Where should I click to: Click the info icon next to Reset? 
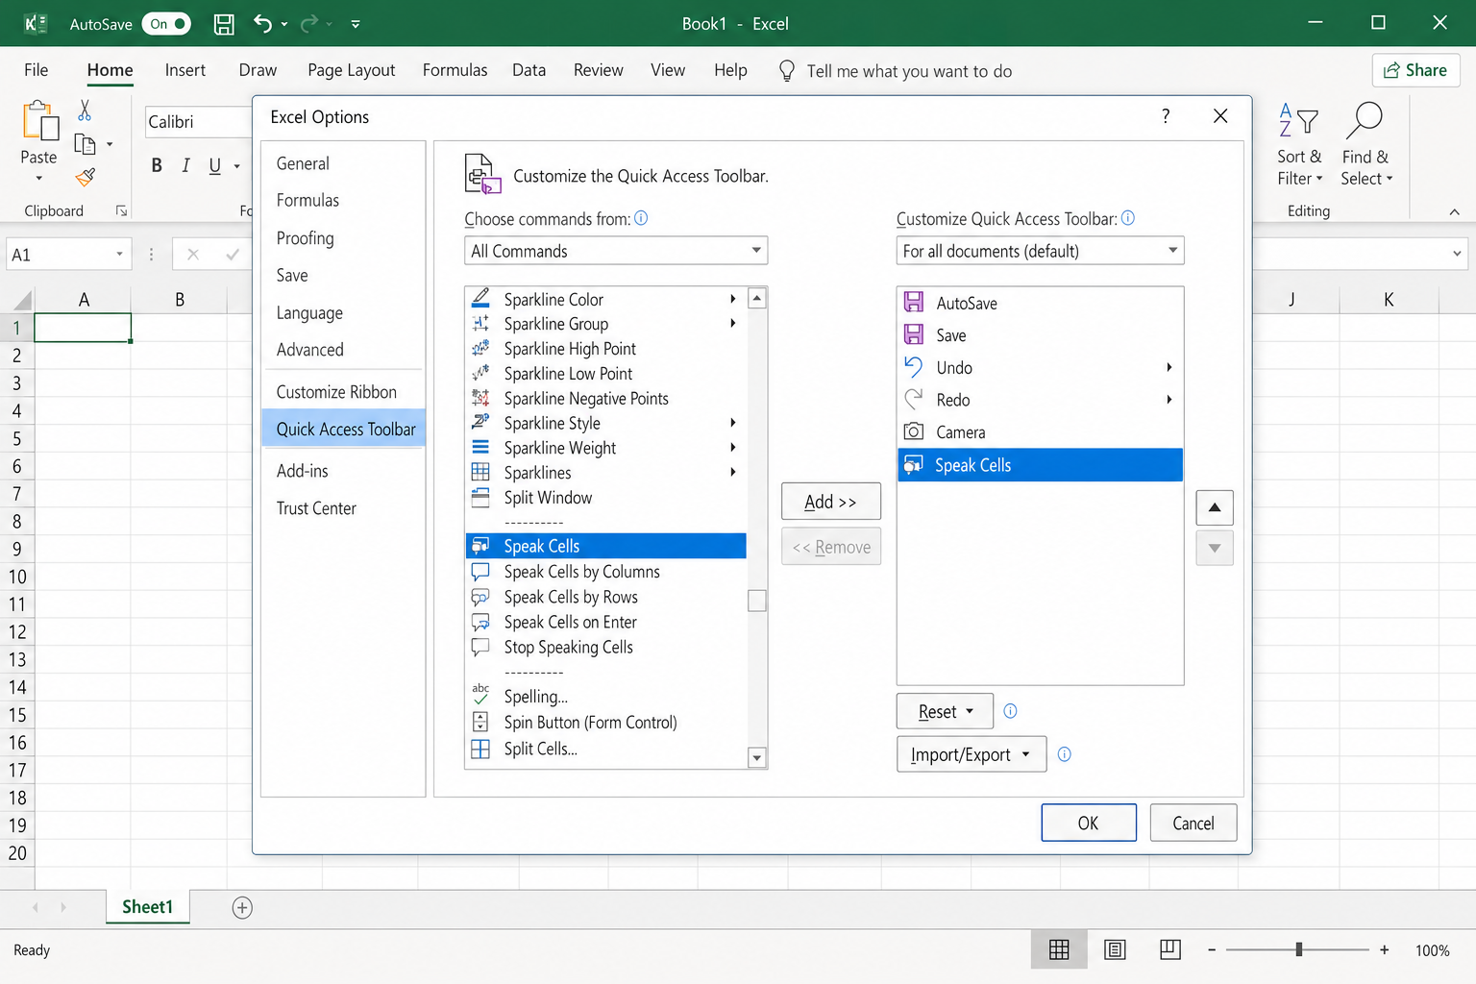(1010, 711)
